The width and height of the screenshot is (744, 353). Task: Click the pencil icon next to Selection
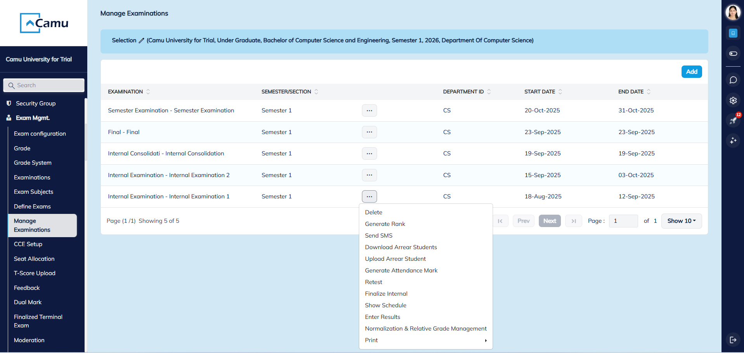point(140,40)
